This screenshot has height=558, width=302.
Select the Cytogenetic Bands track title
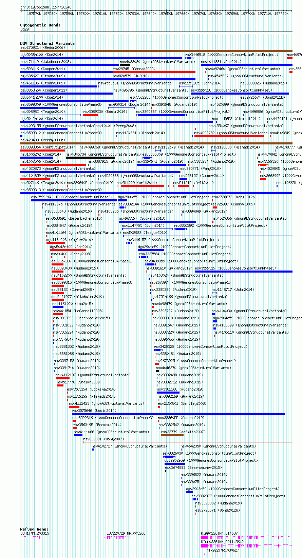click(x=40, y=25)
